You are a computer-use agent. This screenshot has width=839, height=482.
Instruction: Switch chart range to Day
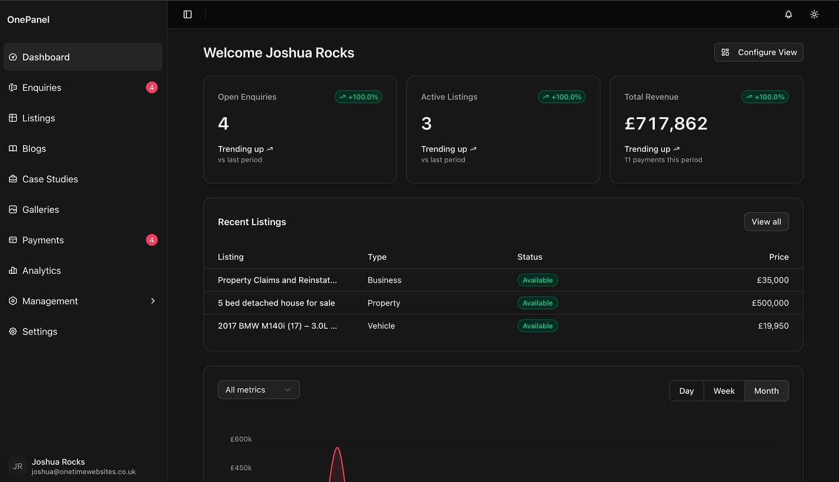click(687, 391)
